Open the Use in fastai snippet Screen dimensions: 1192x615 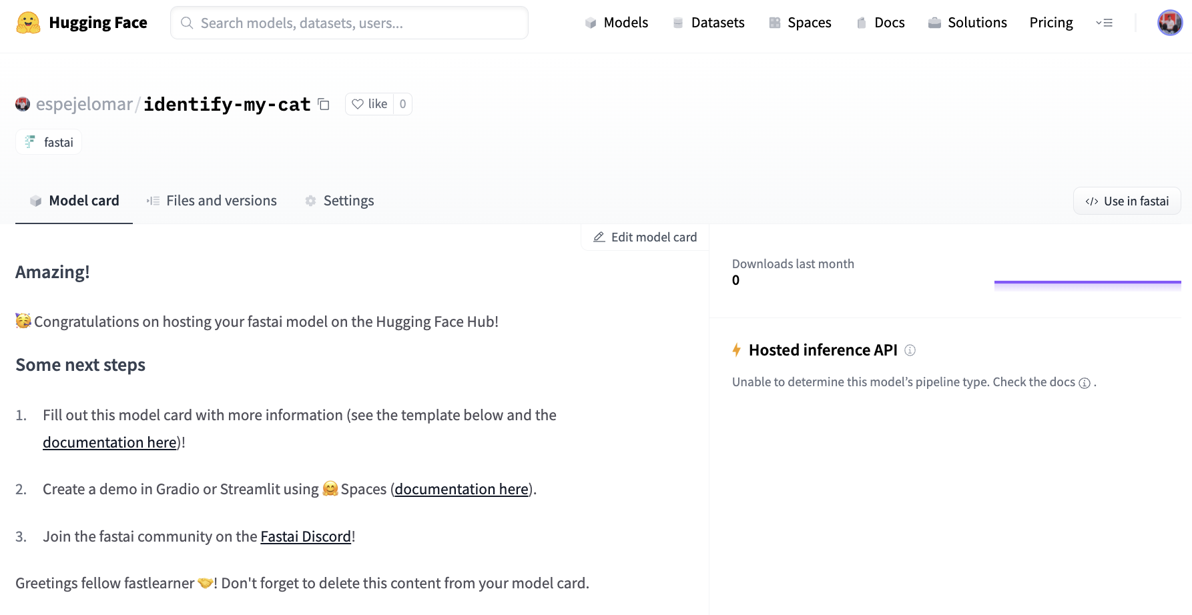coord(1127,201)
